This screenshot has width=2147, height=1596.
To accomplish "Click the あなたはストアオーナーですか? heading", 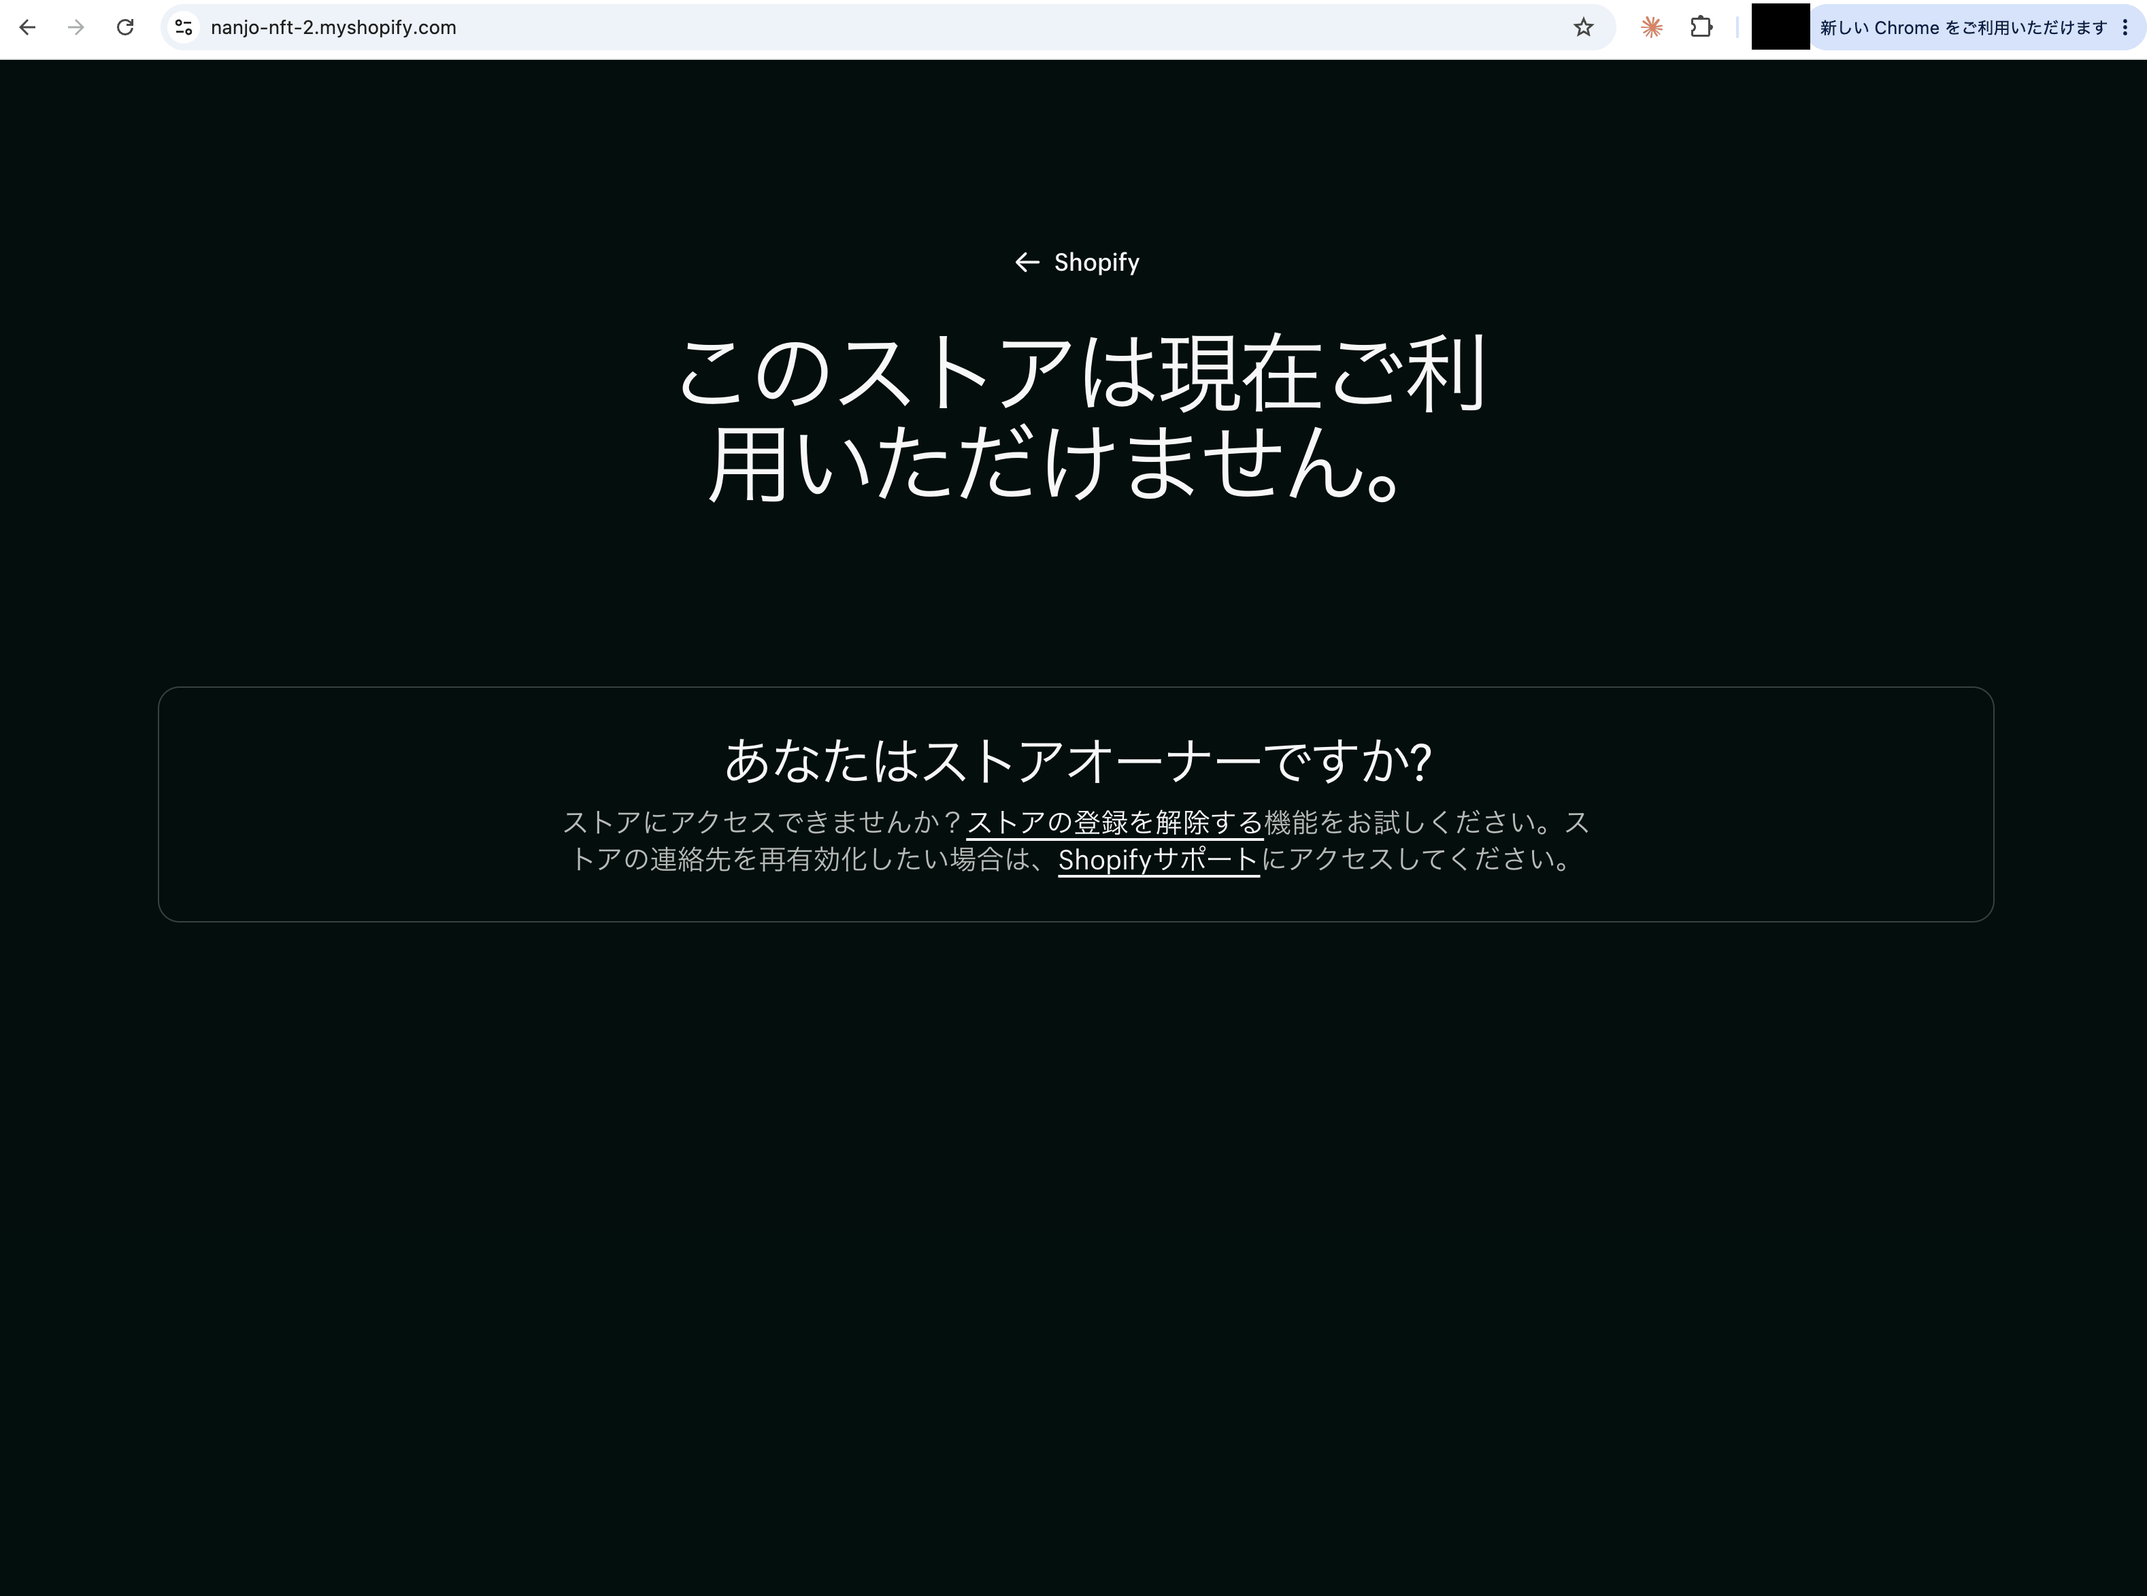I will pos(1077,761).
